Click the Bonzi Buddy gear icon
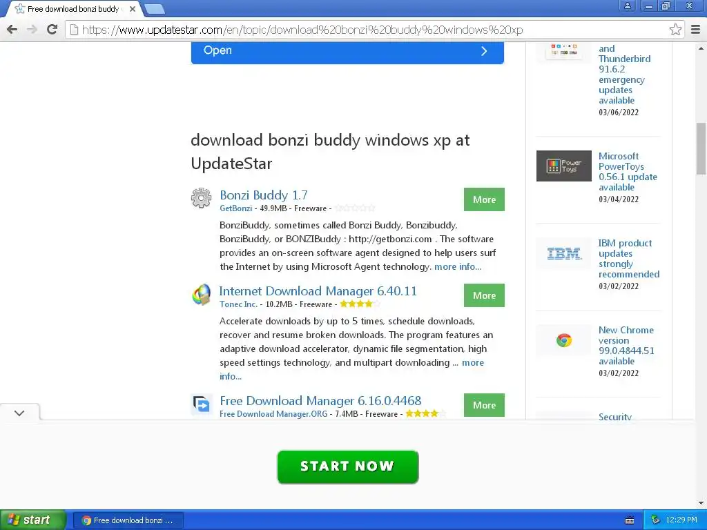 click(201, 198)
